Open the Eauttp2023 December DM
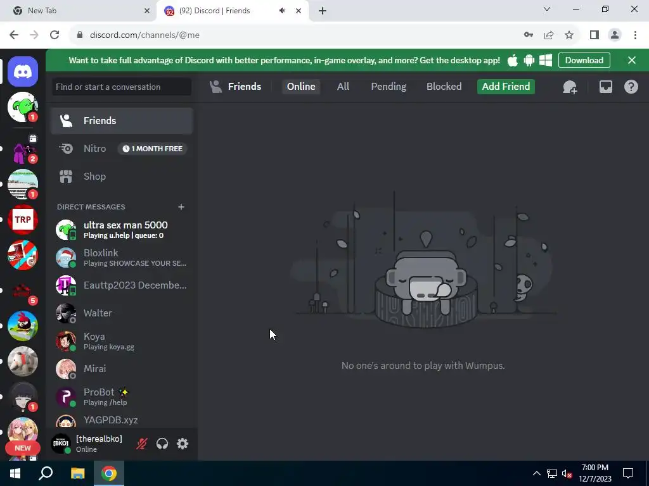Viewport: 649px width, 486px height. click(x=122, y=285)
